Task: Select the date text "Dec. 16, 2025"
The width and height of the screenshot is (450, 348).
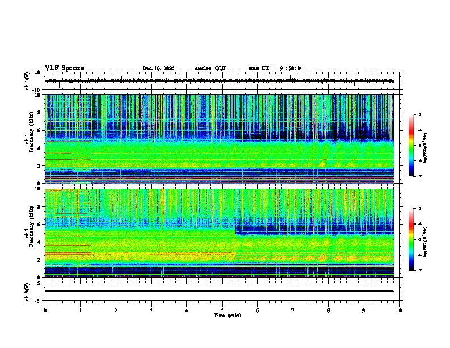Action: coord(159,68)
